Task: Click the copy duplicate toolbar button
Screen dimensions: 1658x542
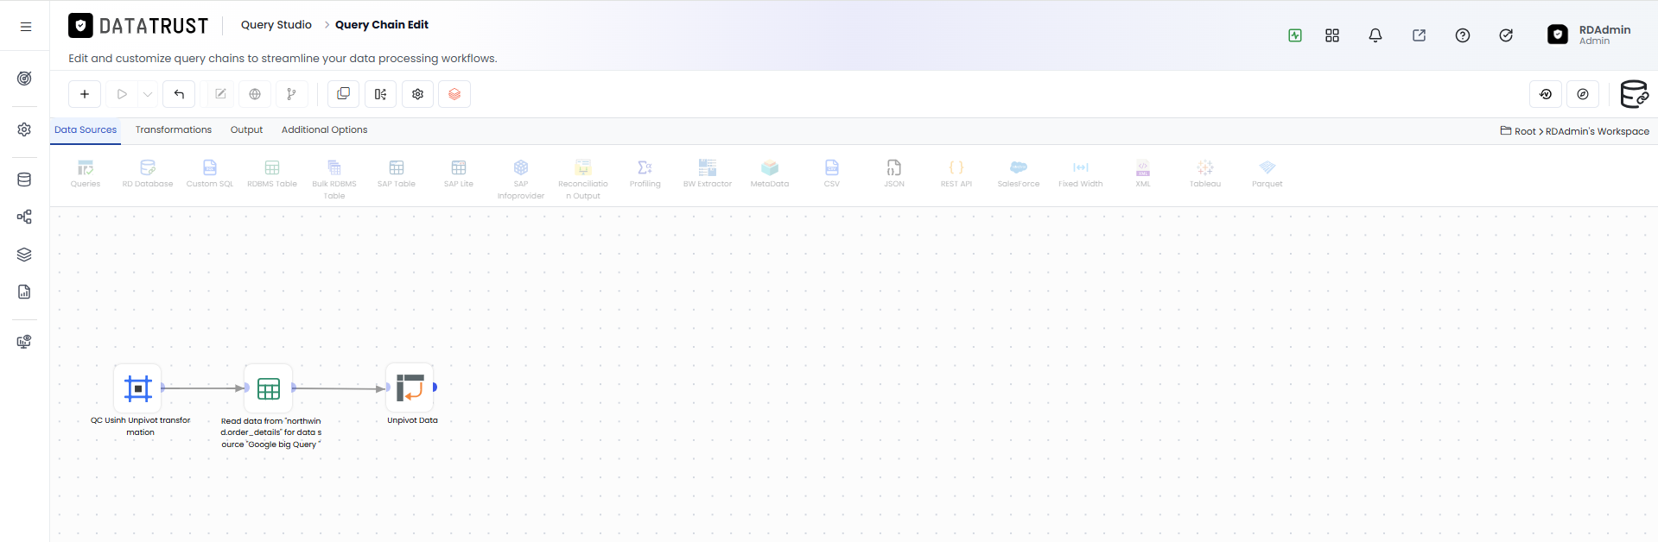Action: [x=343, y=94]
